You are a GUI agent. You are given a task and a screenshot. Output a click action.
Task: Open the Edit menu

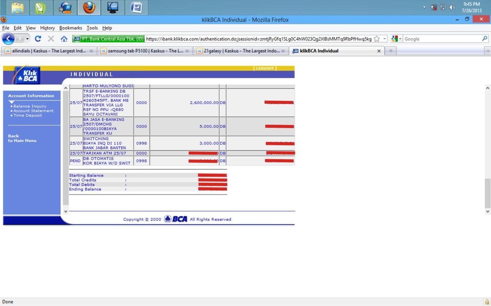18,28
